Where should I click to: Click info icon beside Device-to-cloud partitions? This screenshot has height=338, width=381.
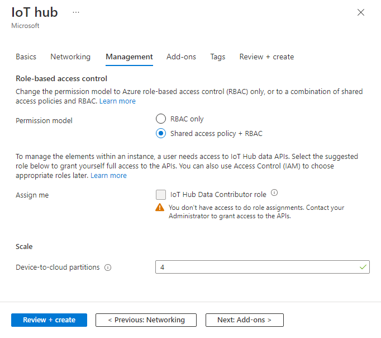[x=108, y=267]
